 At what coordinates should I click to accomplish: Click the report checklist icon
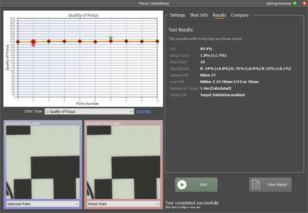256,185
